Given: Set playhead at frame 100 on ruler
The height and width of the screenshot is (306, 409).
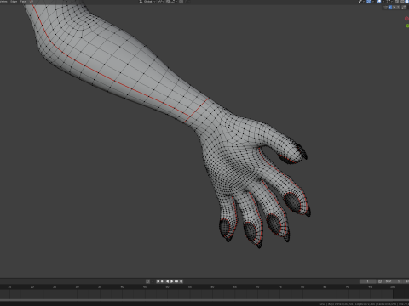Looking at the screenshot, I should coord(393,287).
